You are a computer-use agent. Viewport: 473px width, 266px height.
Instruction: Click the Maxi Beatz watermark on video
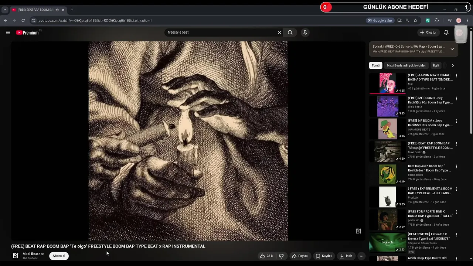click(x=358, y=231)
